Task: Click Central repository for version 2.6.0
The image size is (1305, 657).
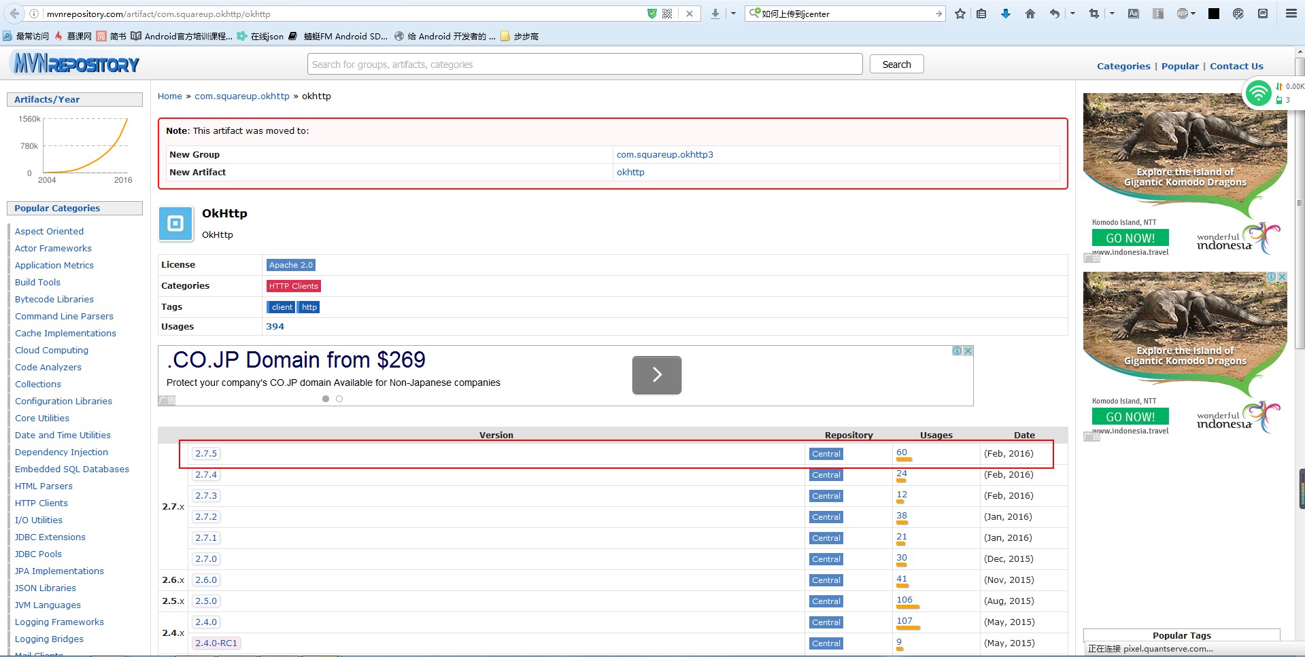Action: 826,580
